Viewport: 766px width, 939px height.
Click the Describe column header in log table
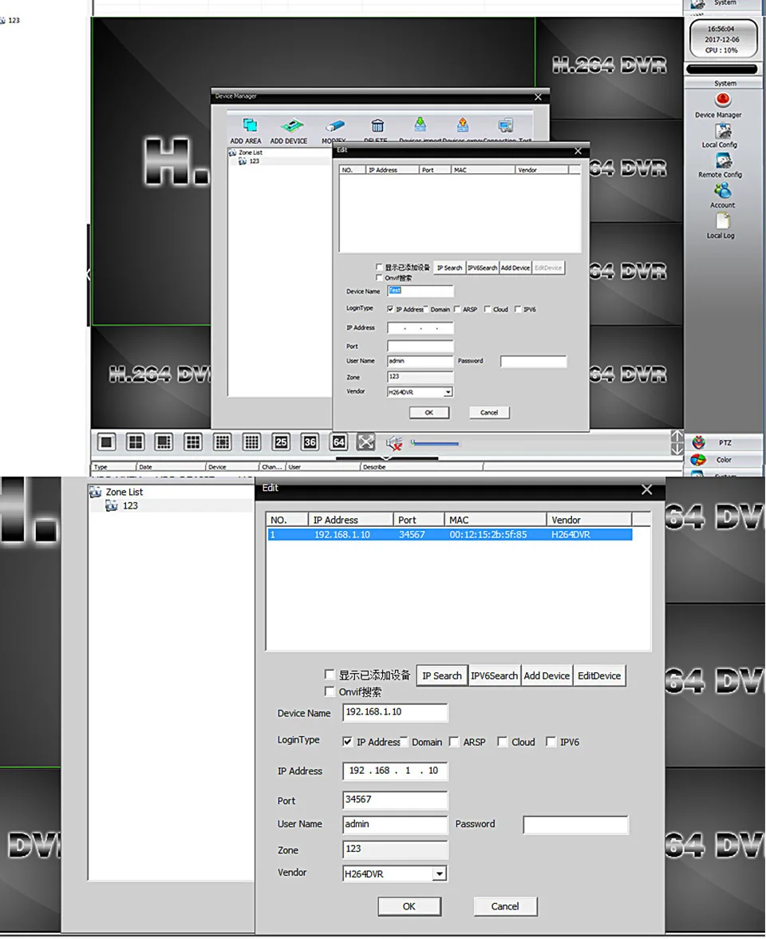(x=421, y=466)
